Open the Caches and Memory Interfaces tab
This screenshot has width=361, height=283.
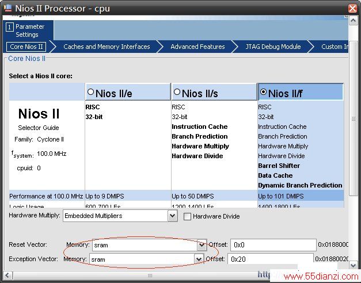[107, 47]
